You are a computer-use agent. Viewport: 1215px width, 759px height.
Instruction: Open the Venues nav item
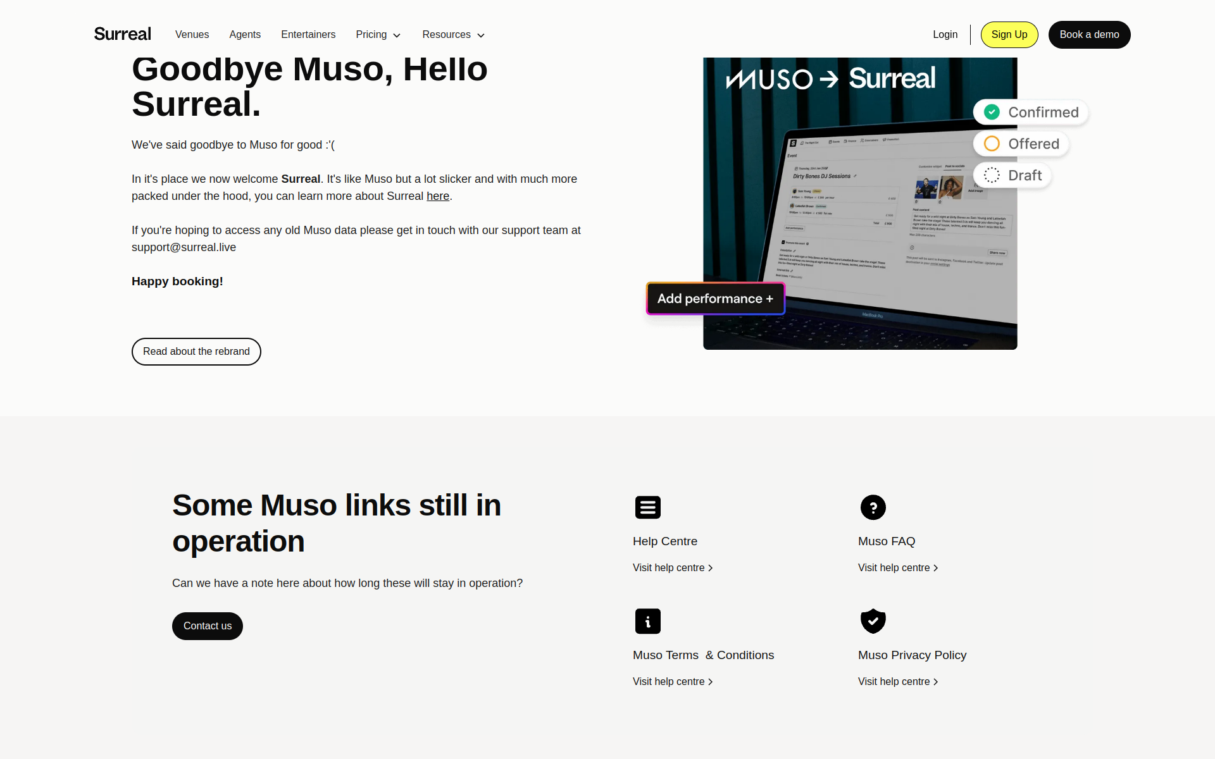(x=192, y=35)
